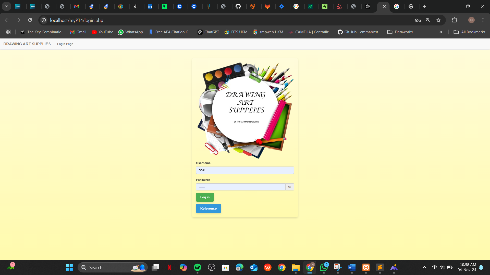Click the DRAWING ART SUPPLIES brand link
This screenshot has height=275, width=490.
[27, 44]
